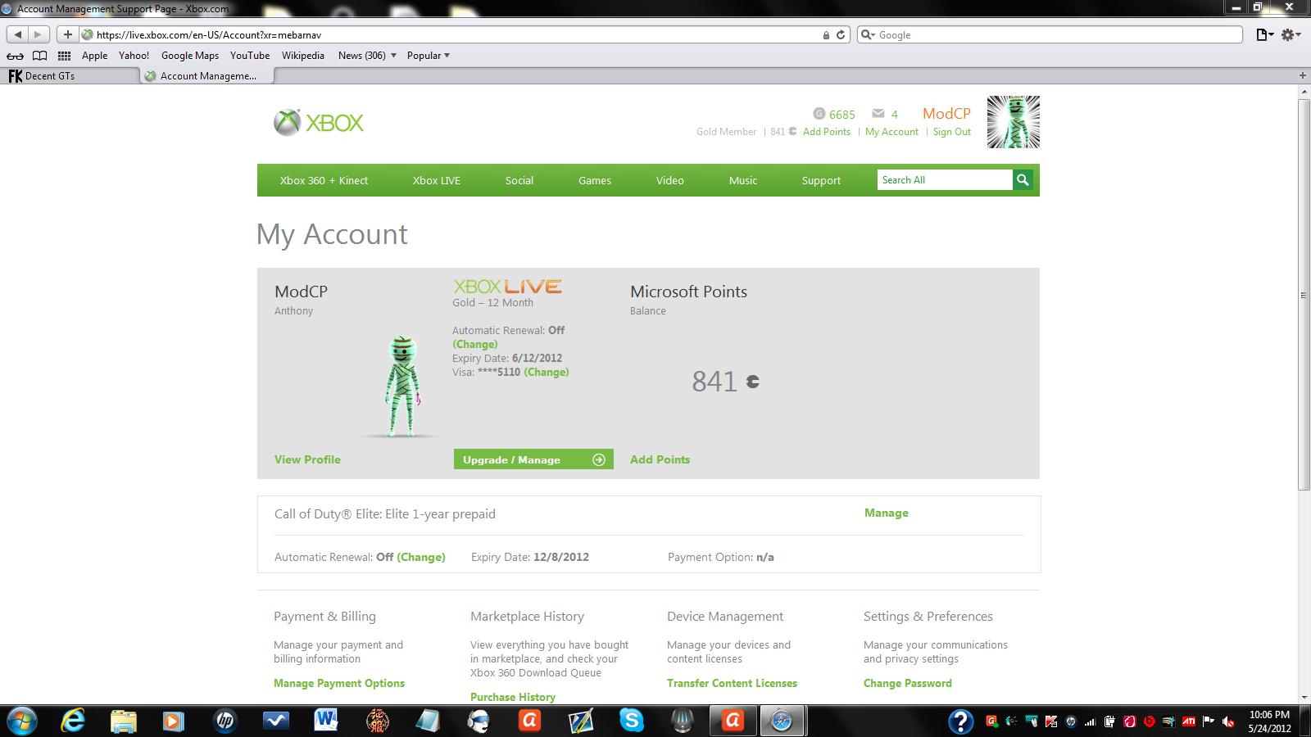Open the Safari settings gear menu

(x=1291, y=34)
